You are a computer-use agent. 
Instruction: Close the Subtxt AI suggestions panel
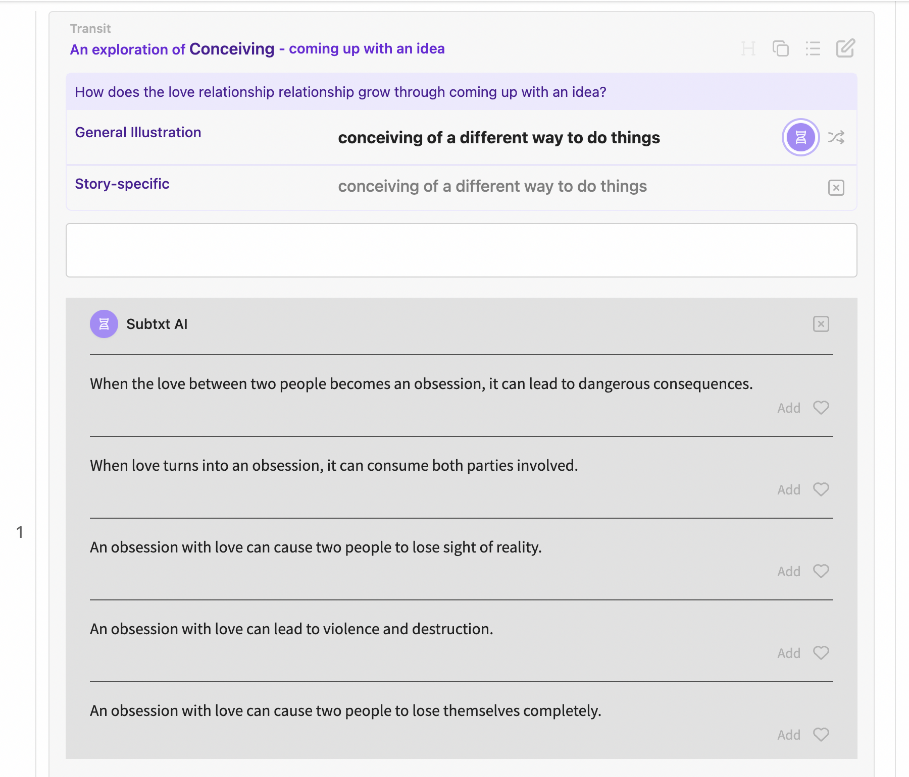821,324
